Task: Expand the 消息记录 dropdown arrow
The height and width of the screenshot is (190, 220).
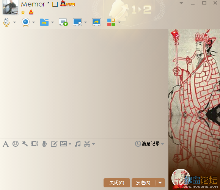Action: [x=162, y=144]
